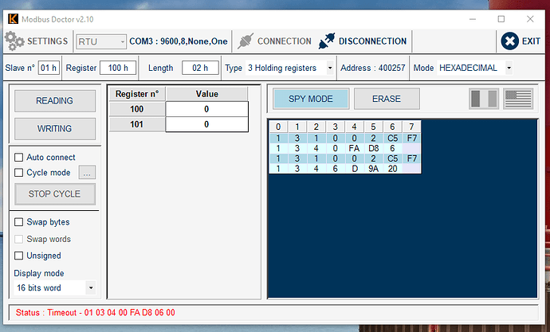This screenshot has height=332, width=550.
Task: Select register row 101 label
Action: 137,124
